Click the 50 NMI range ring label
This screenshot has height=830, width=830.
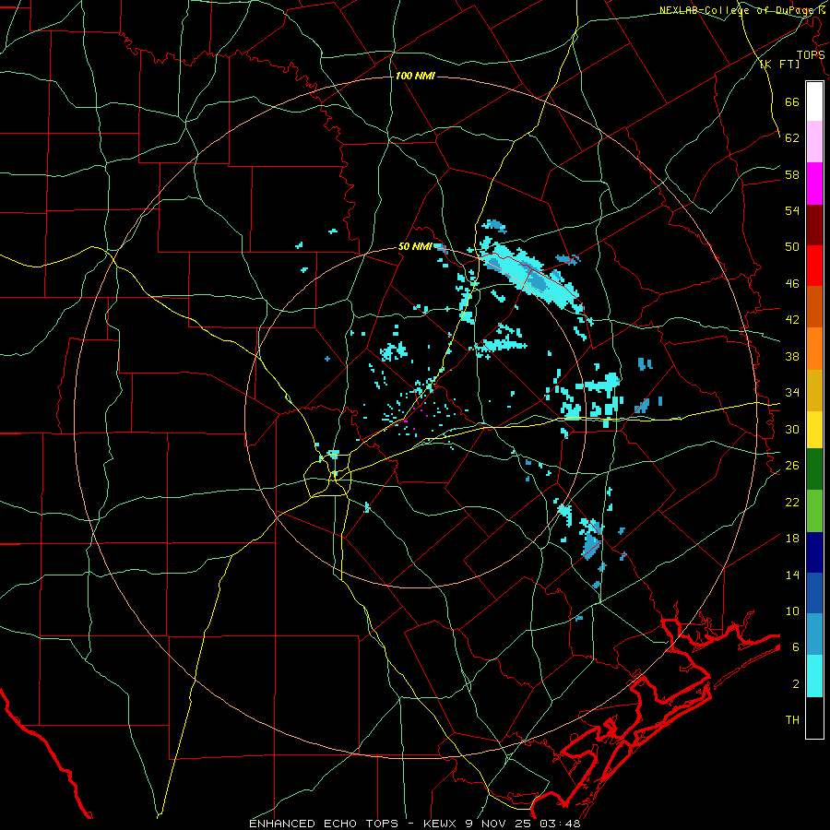click(415, 246)
